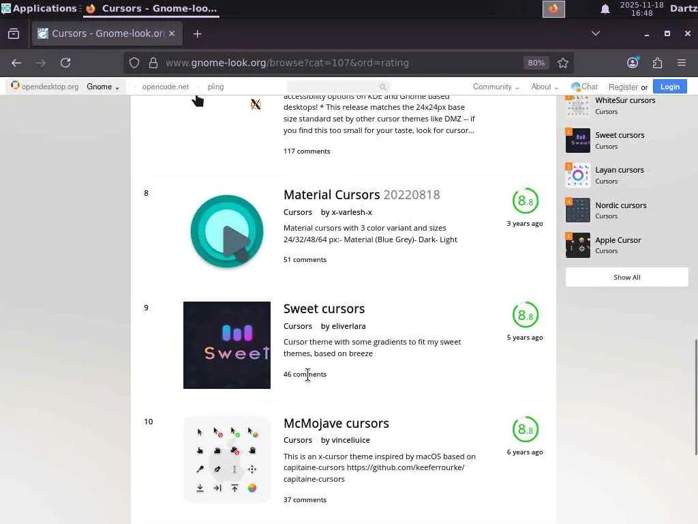
Task: Click the Show All button
Action: (627, 277)
